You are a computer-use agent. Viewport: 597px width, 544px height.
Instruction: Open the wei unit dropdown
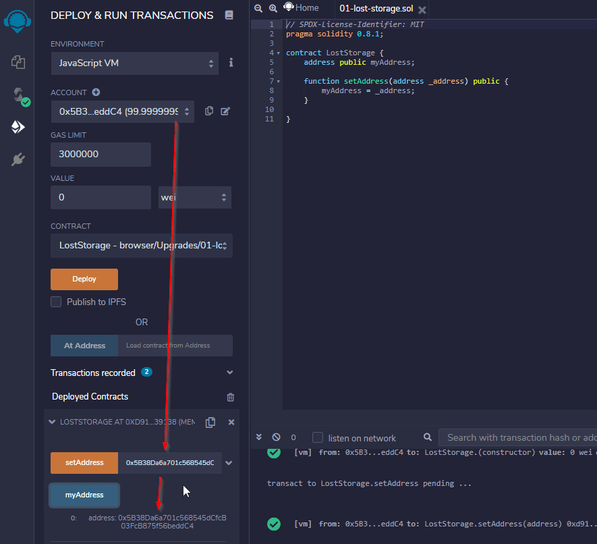(x=194, y=197)
